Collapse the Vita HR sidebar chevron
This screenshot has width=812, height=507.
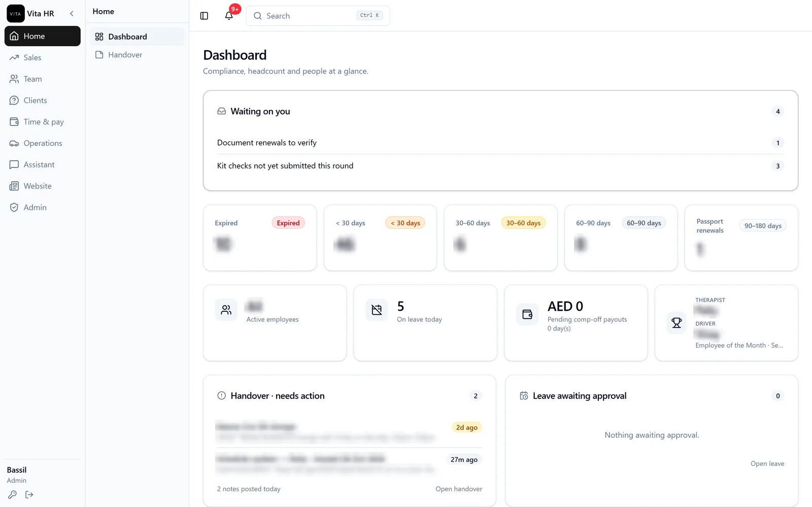[72, 14]
